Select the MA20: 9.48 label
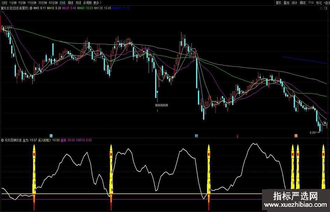330x212 pixels. tap(69, 8)
